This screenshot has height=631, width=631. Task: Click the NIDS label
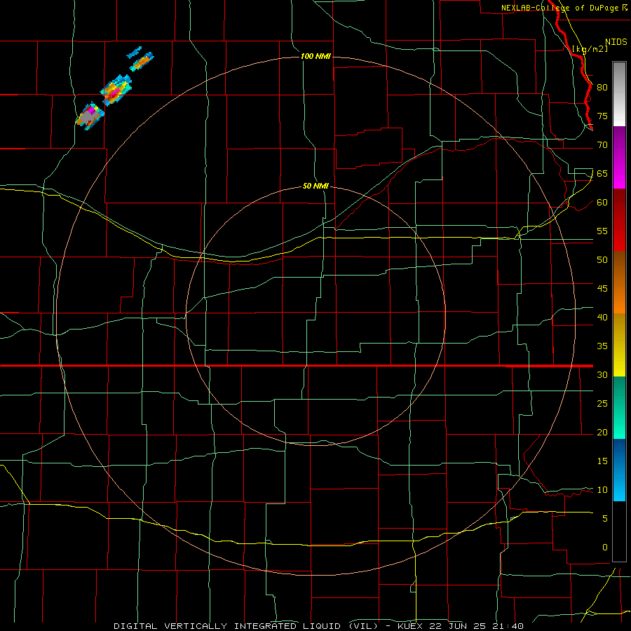[x=616, y=42]
